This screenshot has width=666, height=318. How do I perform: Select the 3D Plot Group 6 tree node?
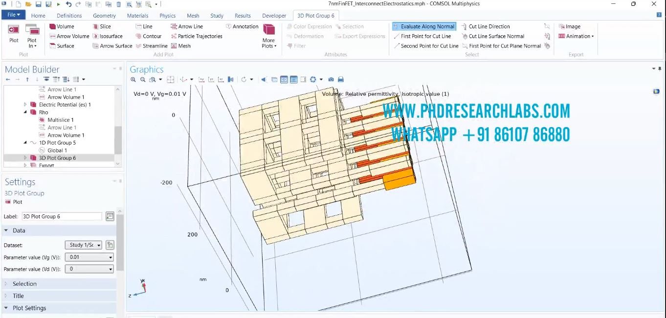(x=53, y=158)
